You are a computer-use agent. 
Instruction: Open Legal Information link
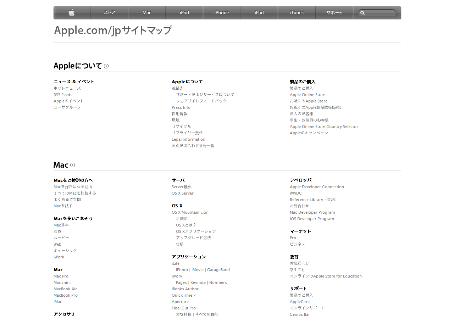(x=188, y=139)
